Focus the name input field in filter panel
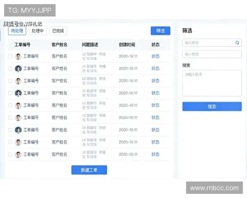 (212, 42)
